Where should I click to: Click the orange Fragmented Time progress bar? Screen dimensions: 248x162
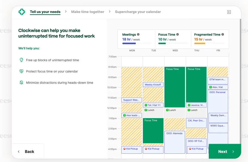[x=200, y=43]
